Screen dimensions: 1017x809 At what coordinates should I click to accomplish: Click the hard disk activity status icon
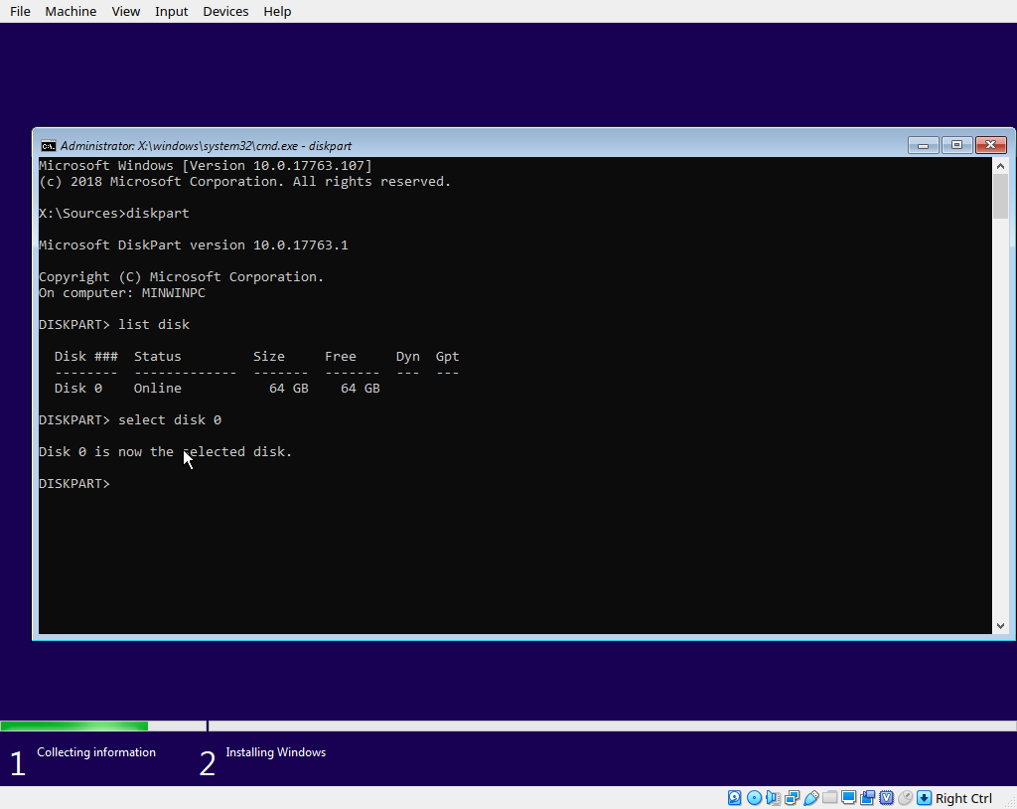pyautogui.click(x=735, y=798)
